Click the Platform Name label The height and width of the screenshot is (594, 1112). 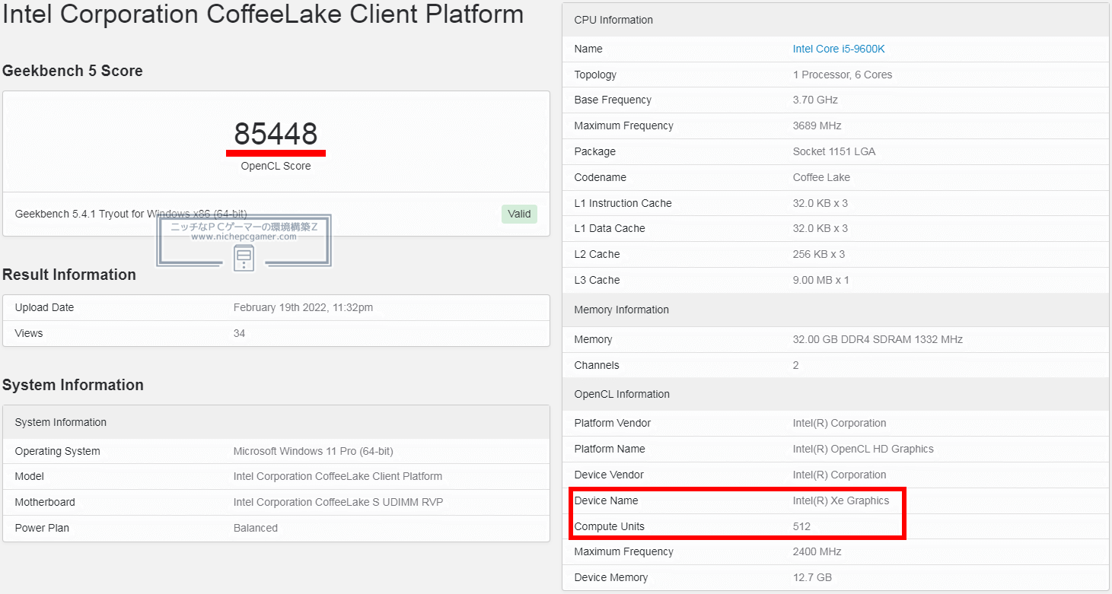click(x=609, y=449)
